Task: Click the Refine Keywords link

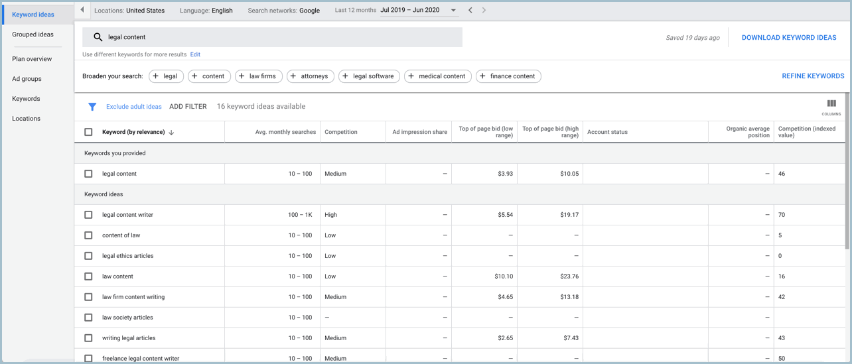Action: point(812,76)
